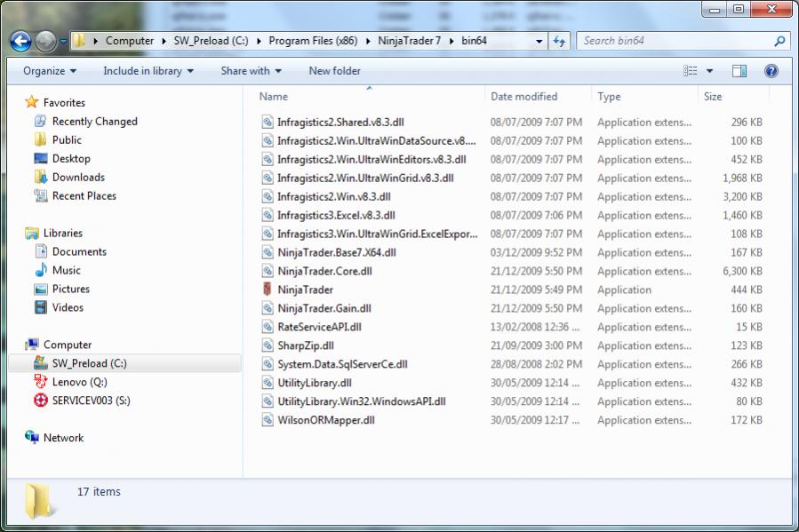Click the folder icon in address bar
799x532 pixels.
(79, 41)
